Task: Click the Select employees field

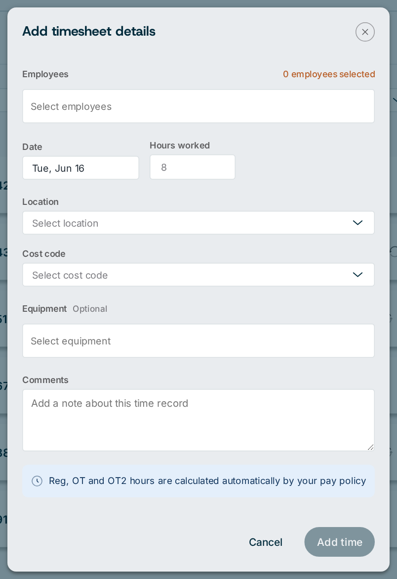Action: [198, 106]
